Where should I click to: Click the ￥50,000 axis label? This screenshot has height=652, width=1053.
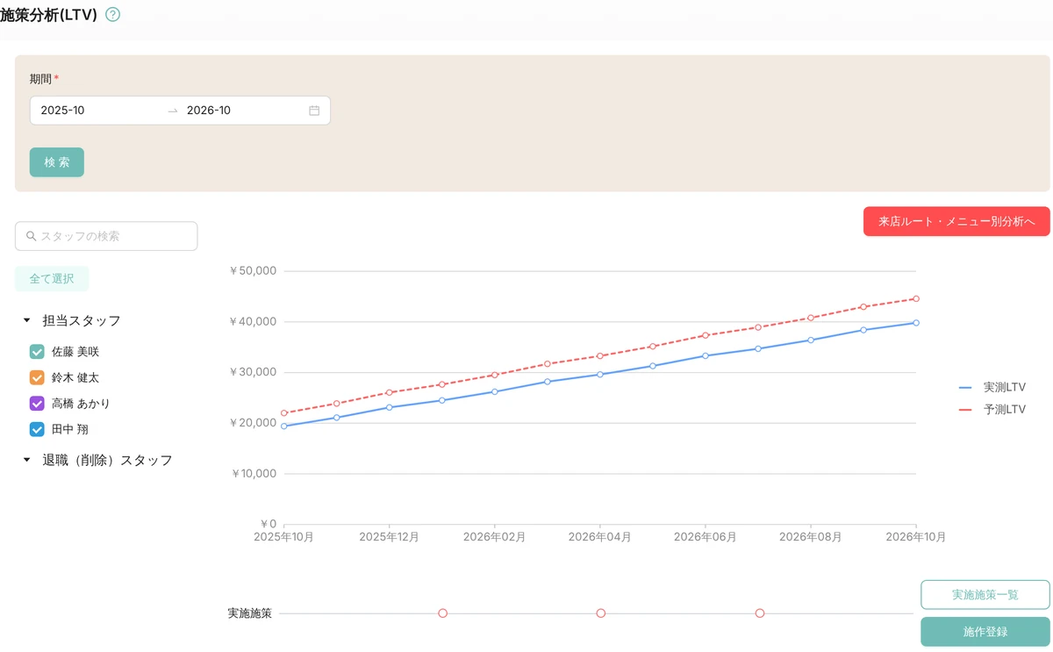click(253, 271)
